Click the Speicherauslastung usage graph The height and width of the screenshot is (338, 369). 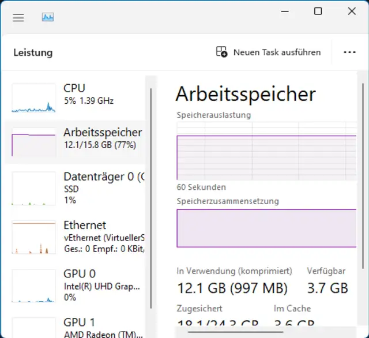266,151
